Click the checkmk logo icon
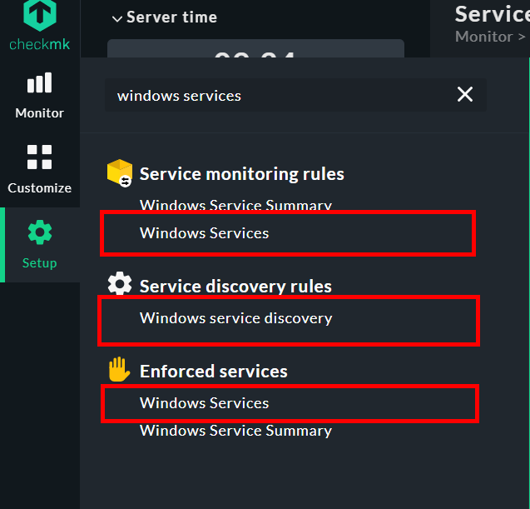 point(39,16)
